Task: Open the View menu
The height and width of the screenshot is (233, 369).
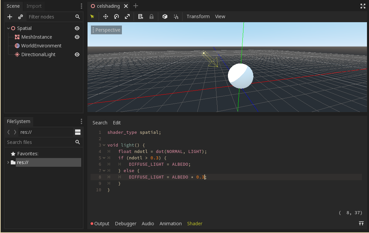Action: (x=220, y=16)
